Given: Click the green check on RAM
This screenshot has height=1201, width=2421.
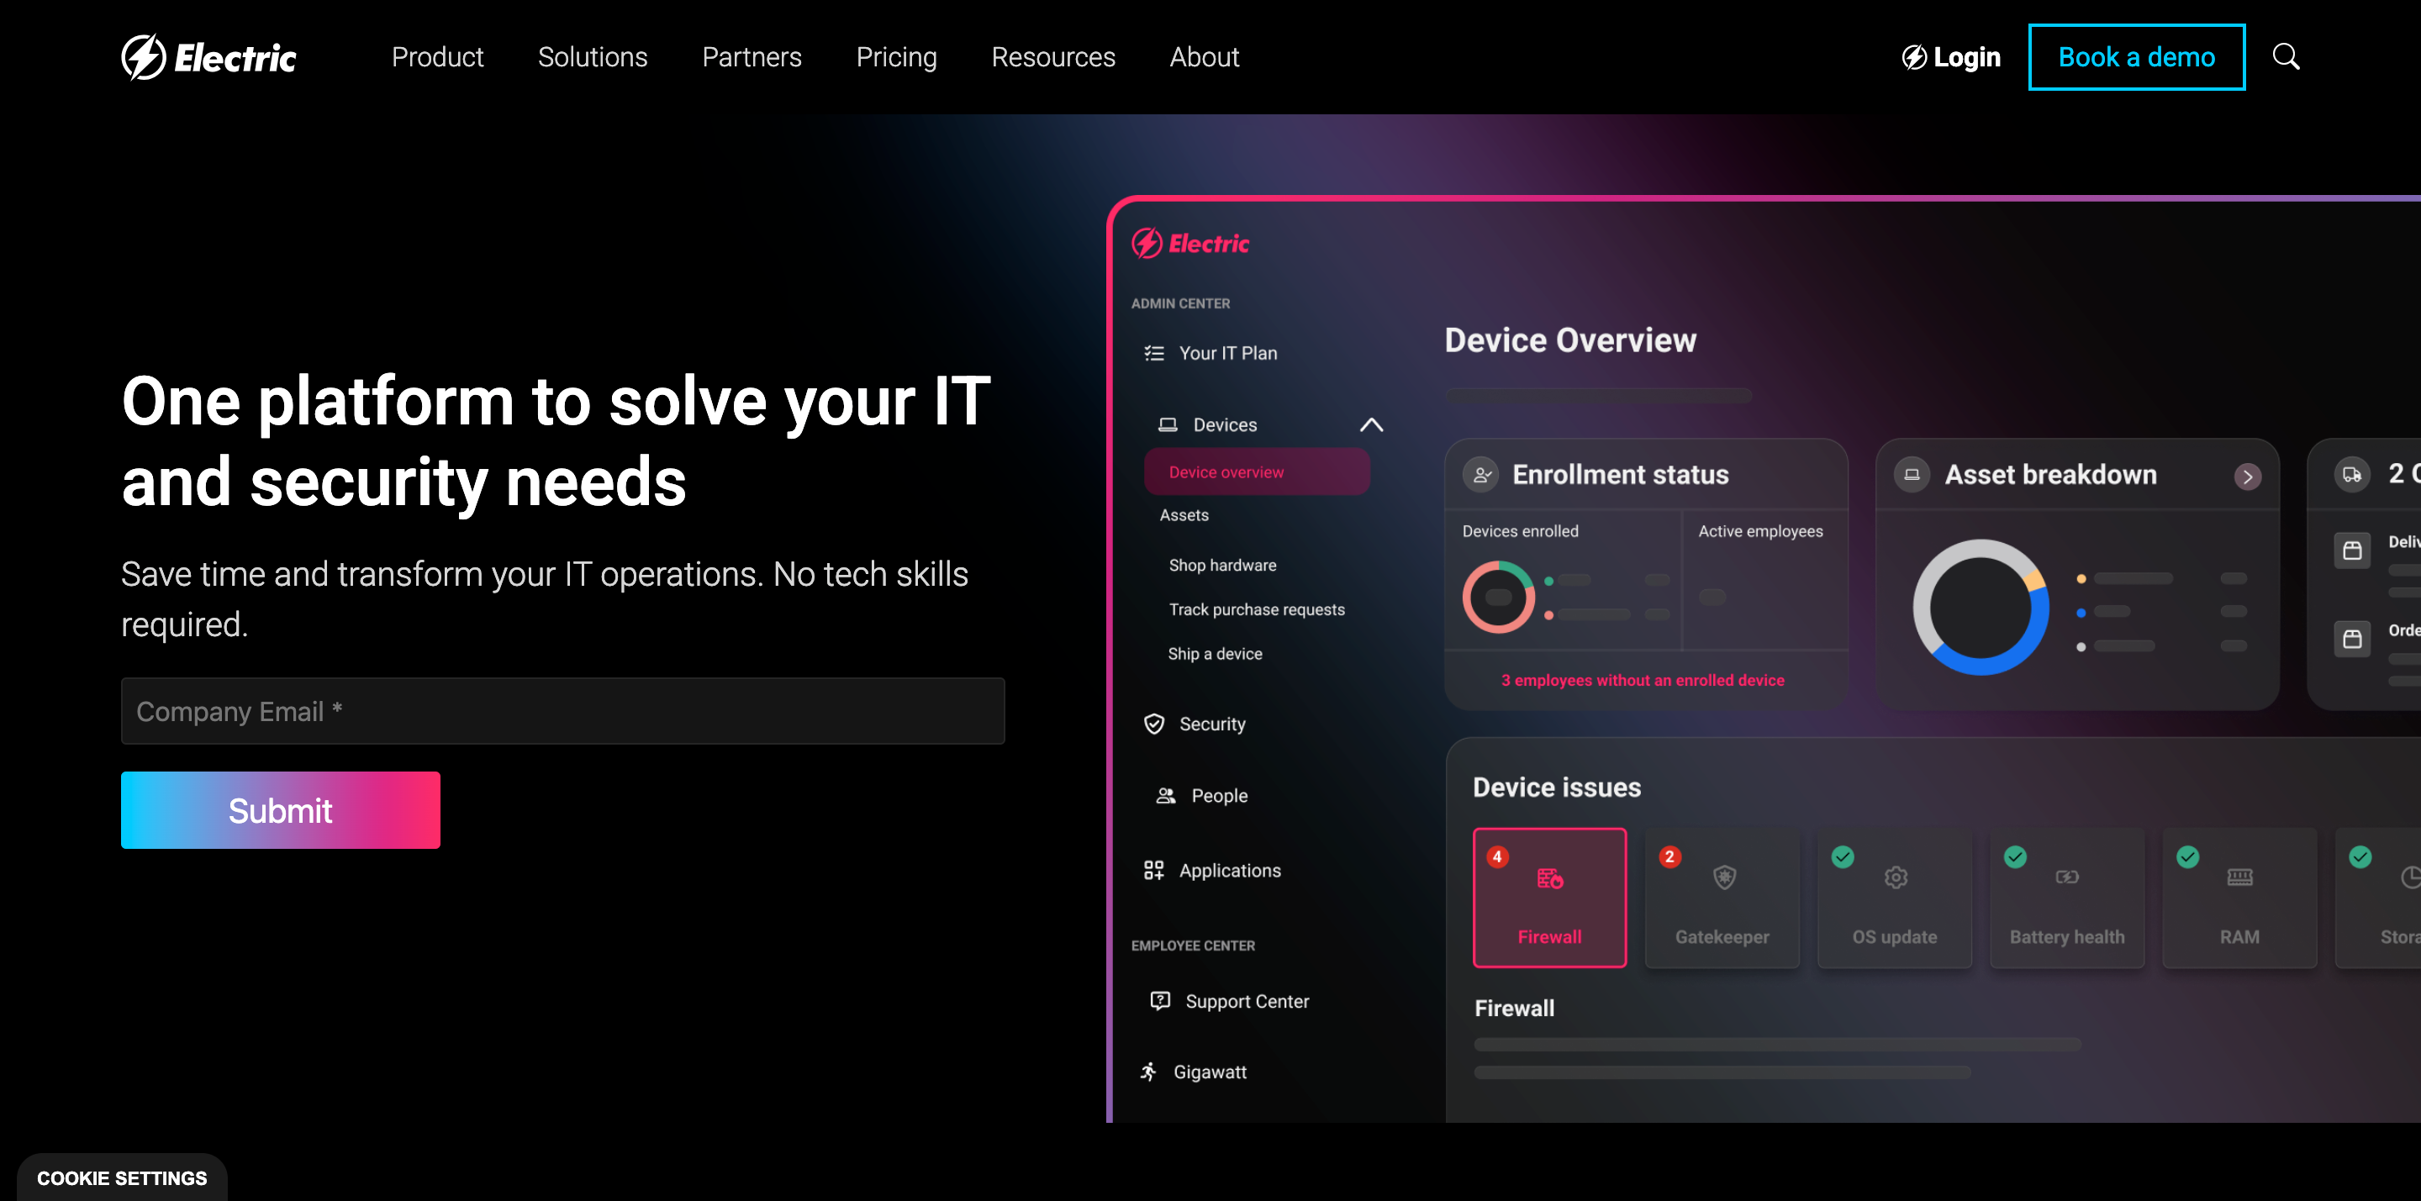Looking at the screenshot, I should tap(2188, 857).
